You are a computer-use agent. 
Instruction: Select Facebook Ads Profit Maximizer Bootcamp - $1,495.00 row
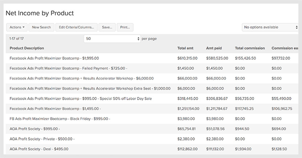click(152, 108)
